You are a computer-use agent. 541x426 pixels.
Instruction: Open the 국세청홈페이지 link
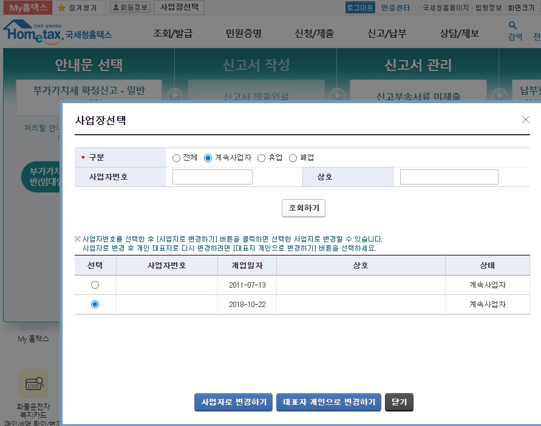click(x=446, y=8)
